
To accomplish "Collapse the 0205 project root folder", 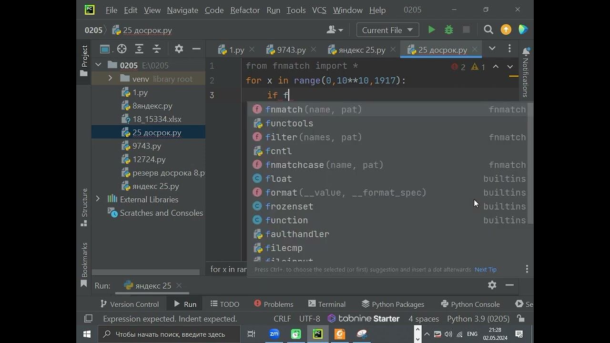I will click(x=98, y=65).
